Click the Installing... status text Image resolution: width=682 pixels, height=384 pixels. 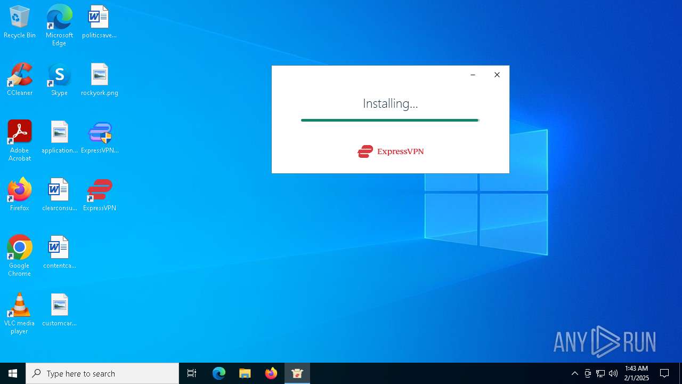coord(390,103)
